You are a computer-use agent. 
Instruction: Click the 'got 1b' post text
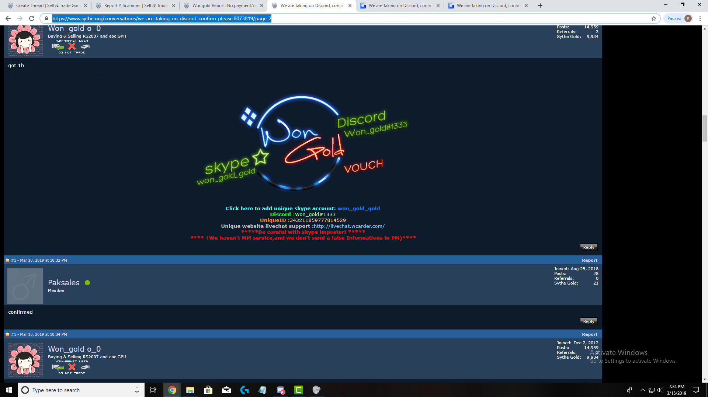(x=16, y=65)
